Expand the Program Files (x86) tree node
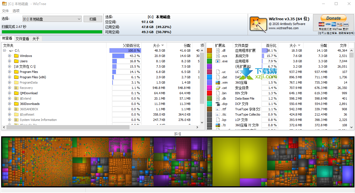Screen dimensions: 355x193 (9, 77)
